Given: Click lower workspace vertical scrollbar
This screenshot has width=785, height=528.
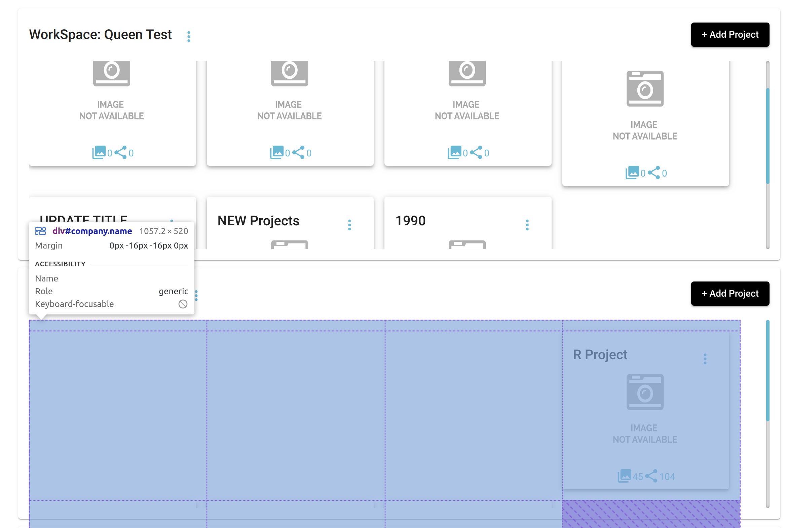Looking at the screenshot, I should point(768,370).
